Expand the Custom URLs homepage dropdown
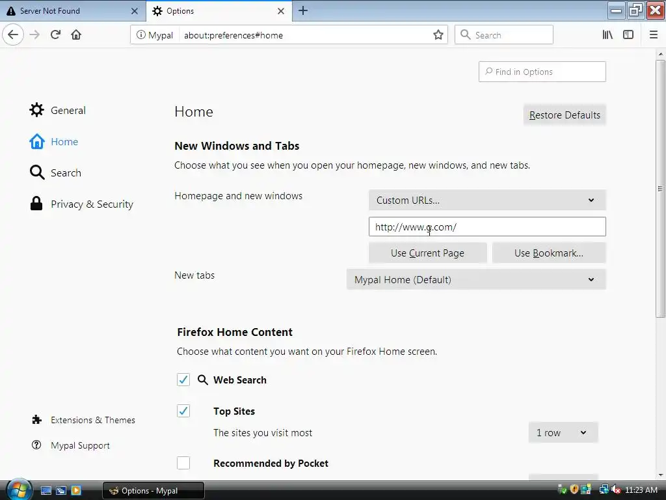Image resolution: width=666 pixels, height=500 pixels. click(x=487, y=201)
